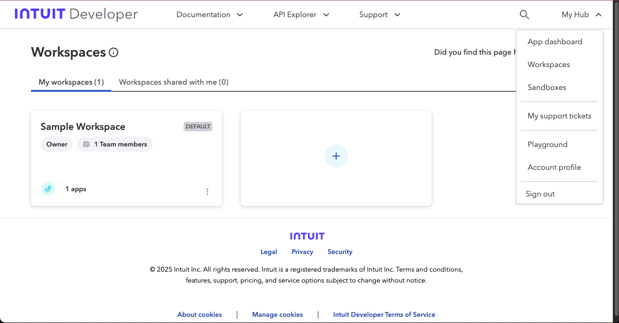Viewport: 619px width, 323px height.
Task: Click the 1 Team members chip
Action: click(x=115, y=144)
